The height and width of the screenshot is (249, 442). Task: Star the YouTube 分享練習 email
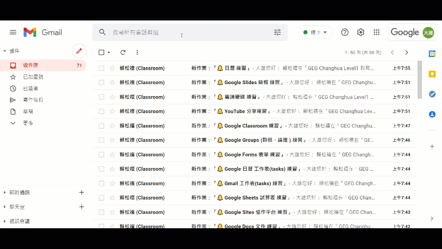click(112, 111)
